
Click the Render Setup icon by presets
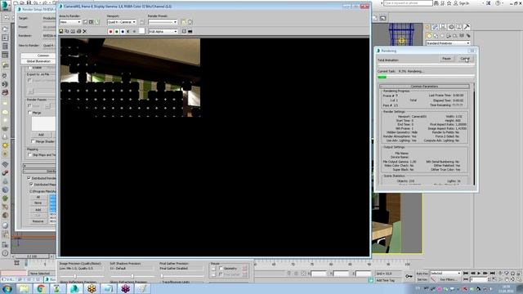pos(183,22)
